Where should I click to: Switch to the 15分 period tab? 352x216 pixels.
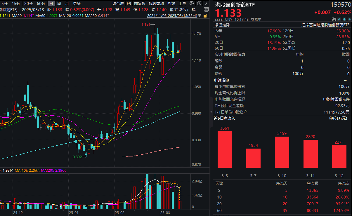click(16, 4)
